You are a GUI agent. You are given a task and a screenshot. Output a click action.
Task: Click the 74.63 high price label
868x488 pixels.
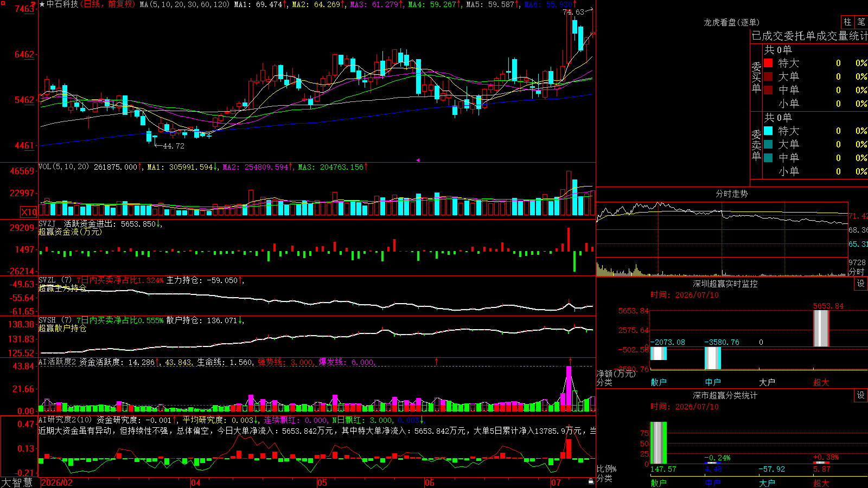tap(573, 12)
